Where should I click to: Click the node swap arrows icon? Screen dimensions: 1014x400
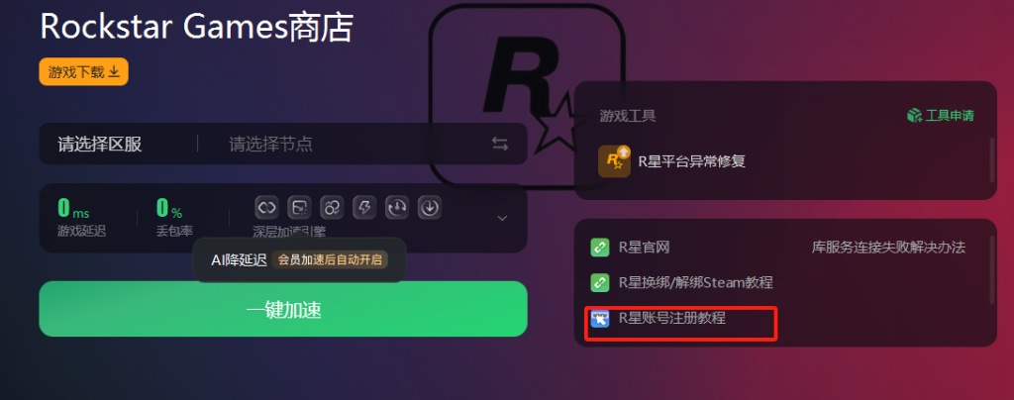[500, 145]
